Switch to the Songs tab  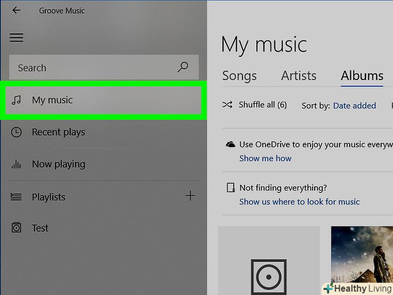click(x=239, y=76)
